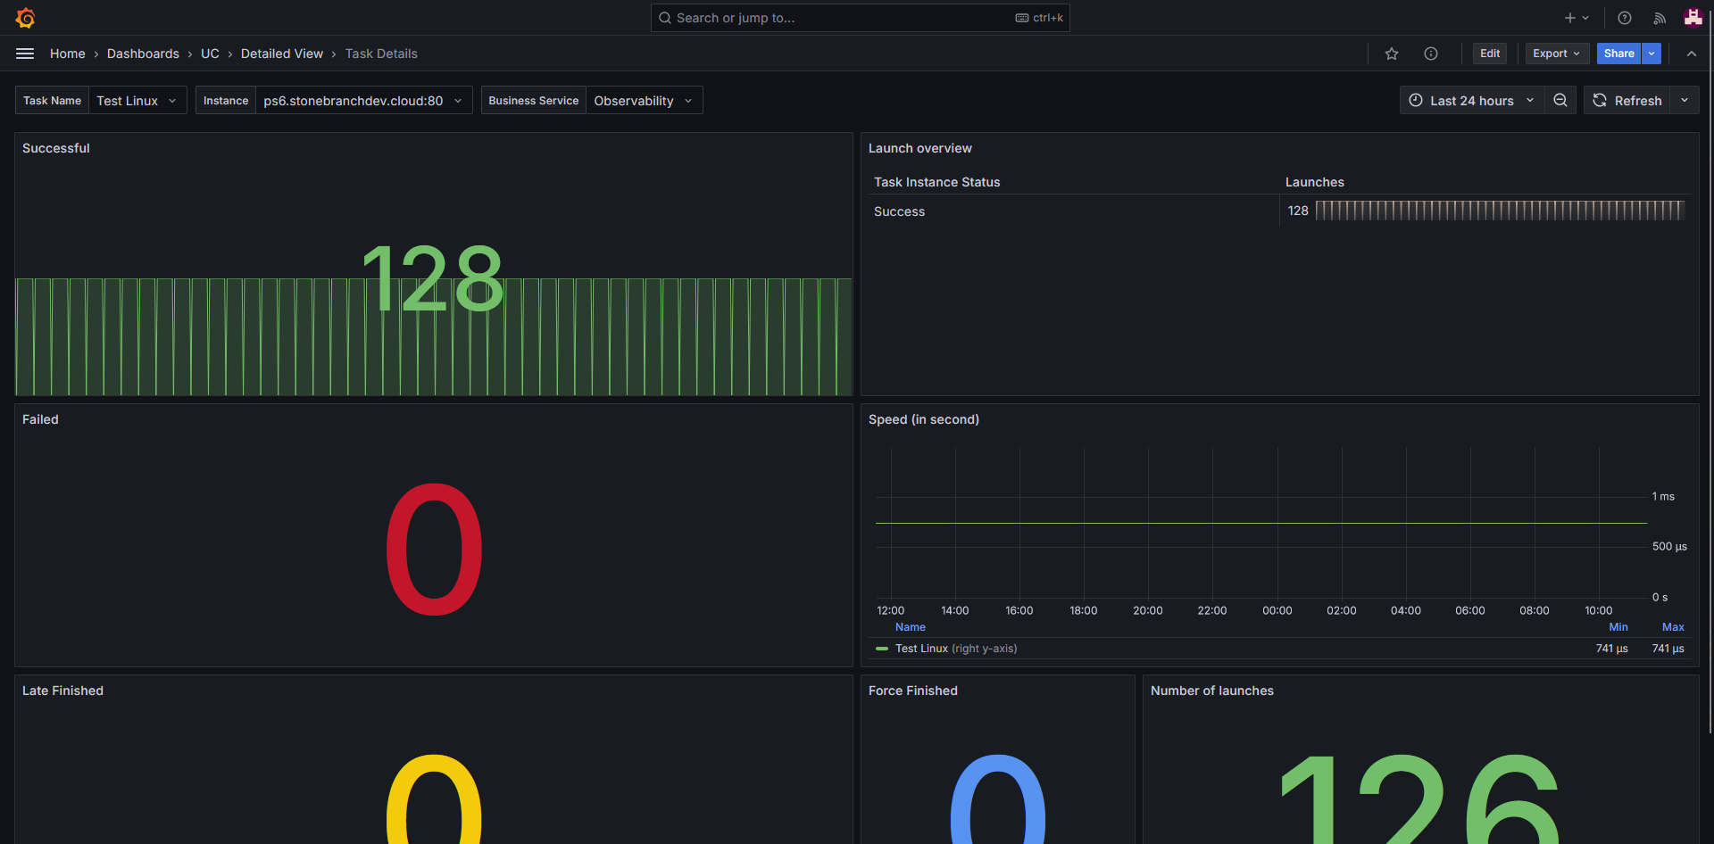Click the Edit button
Viewport: 1714px width, 844px height.
tap(1489, 54)
